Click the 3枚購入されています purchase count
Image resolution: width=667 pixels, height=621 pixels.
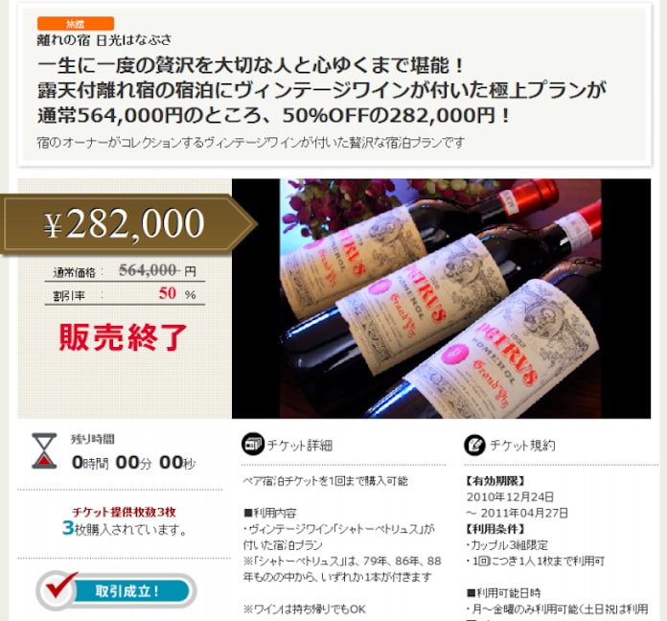pos(125,529)
